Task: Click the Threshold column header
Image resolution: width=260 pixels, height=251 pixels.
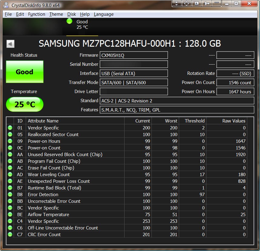Action: pyautogui.click(x=192, y=121)
